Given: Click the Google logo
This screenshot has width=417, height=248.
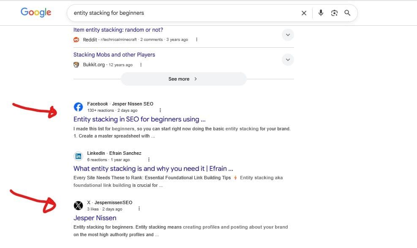Looking at the screenshot, I should pyautogui.click(x=36, y=12).
